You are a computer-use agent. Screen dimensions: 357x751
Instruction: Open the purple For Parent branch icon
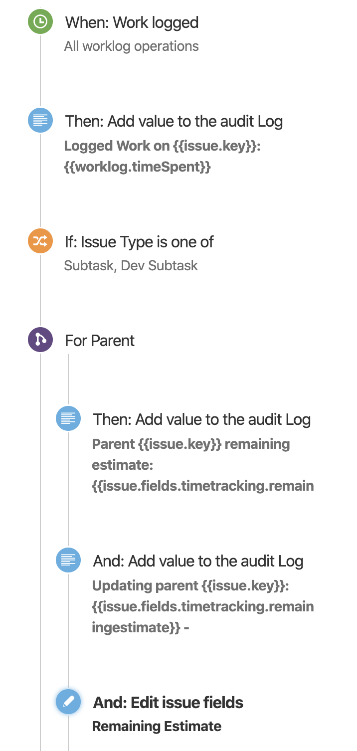coord(40,340)
